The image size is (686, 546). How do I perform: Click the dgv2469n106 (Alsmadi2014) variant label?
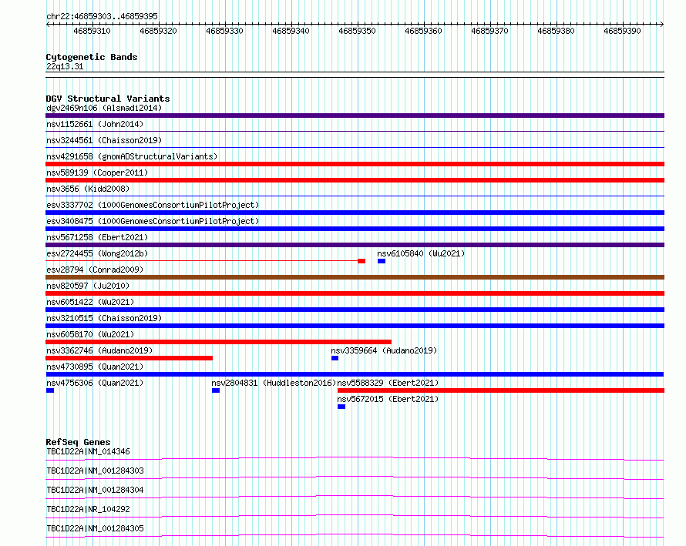tap(104, 108)
